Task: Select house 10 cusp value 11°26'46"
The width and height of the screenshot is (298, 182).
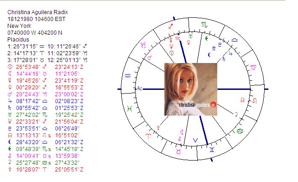Action: tap(68, 46)
